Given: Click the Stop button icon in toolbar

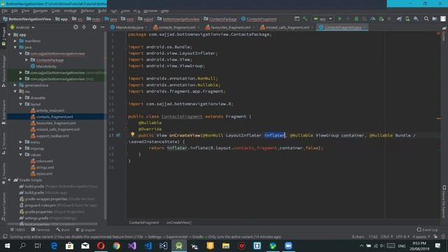Looking at the screenshot, I should [389, 19].
